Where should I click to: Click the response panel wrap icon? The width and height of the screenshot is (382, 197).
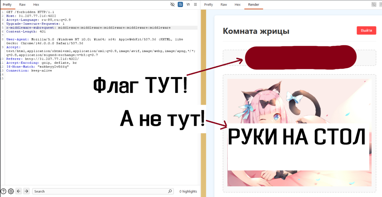click(x=381, y=4)
